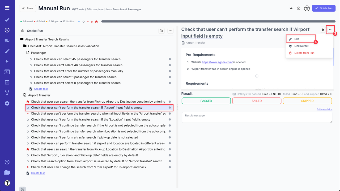Click the fast-forward icon in the top toolbar

pyautogui.click(x=291, y=8)
